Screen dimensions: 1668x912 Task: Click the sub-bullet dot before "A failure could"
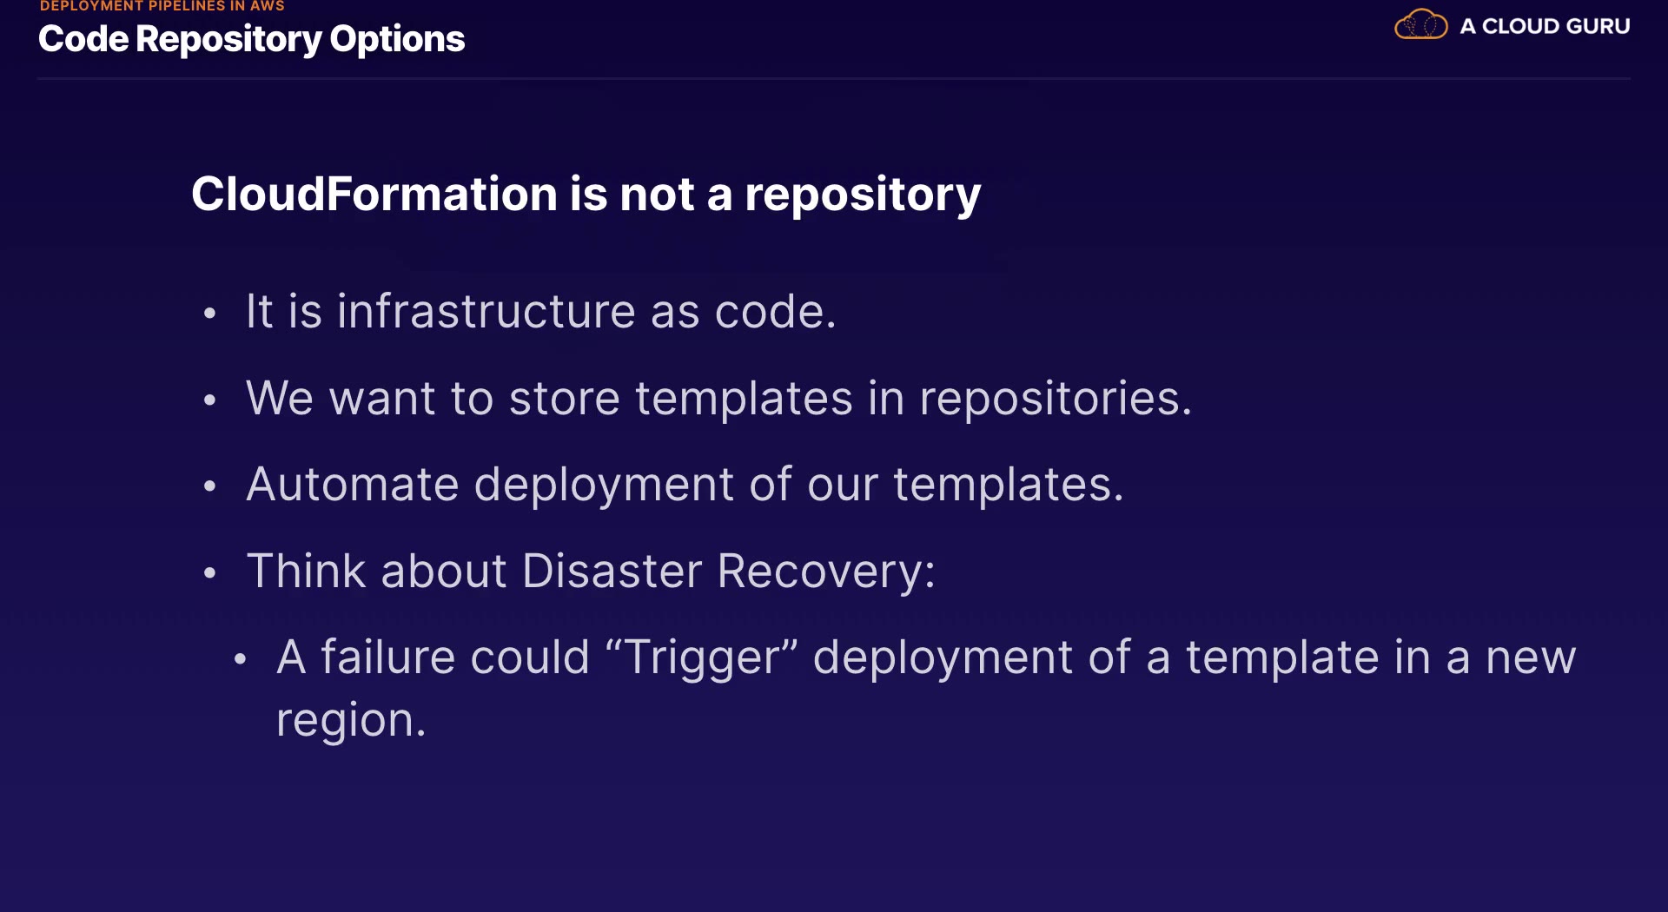pyautogui.click(x=241, y=659)
